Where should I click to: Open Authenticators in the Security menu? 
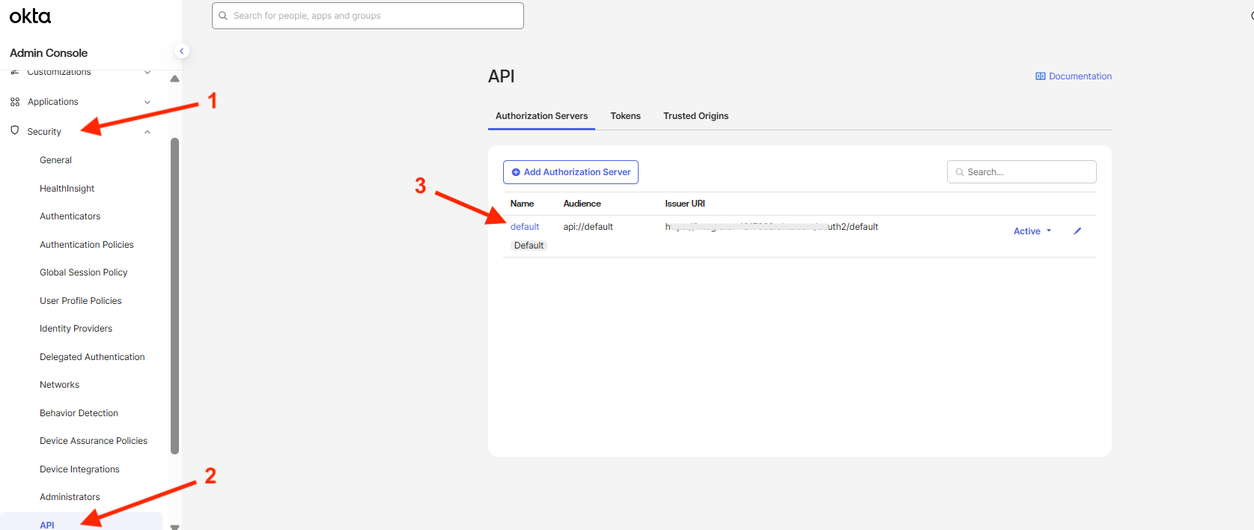click(70, 216)
